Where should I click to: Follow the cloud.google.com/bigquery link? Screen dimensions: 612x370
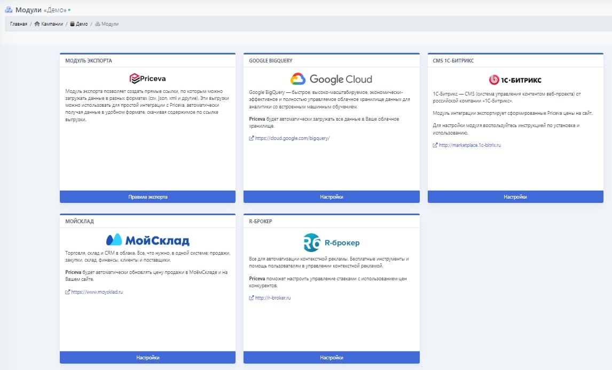pos(292,138)
